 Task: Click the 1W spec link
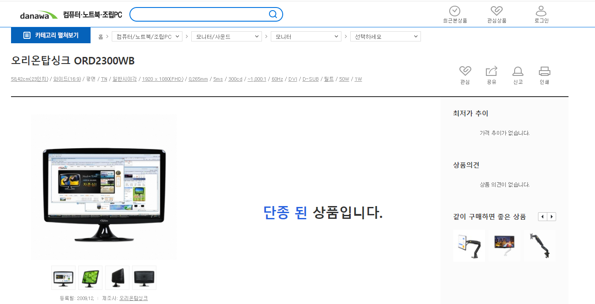coord(358,79)
